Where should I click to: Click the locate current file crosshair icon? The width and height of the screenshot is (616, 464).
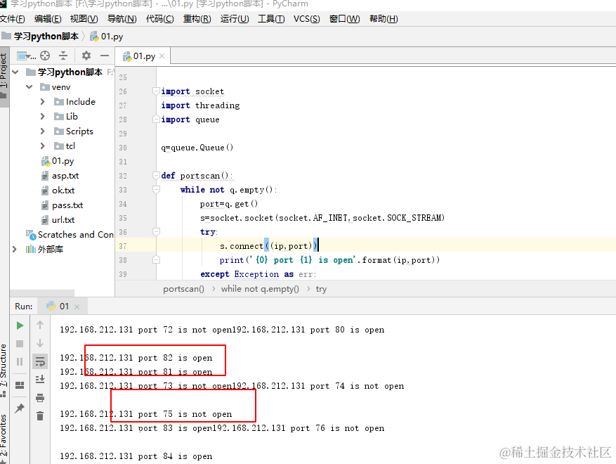[45, 56]
